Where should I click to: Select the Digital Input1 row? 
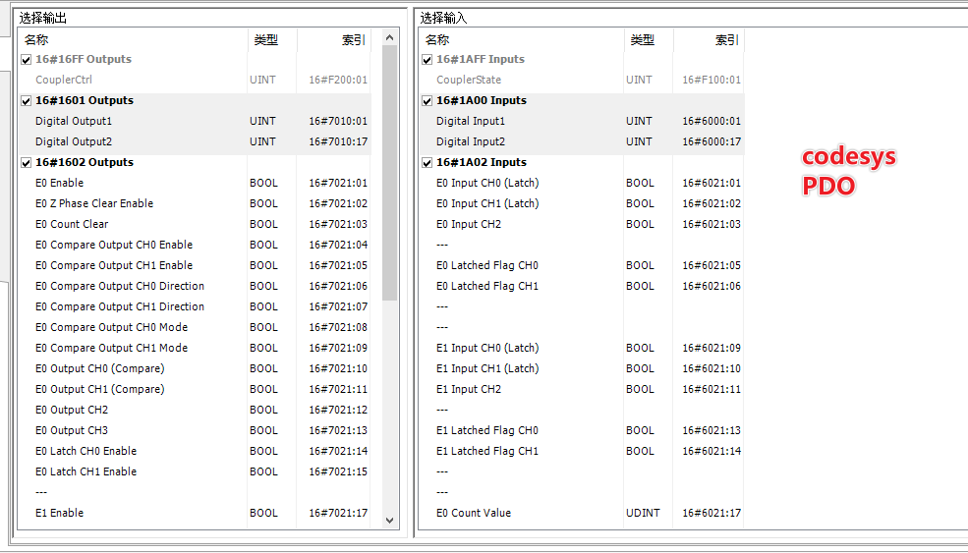point(582,121)
